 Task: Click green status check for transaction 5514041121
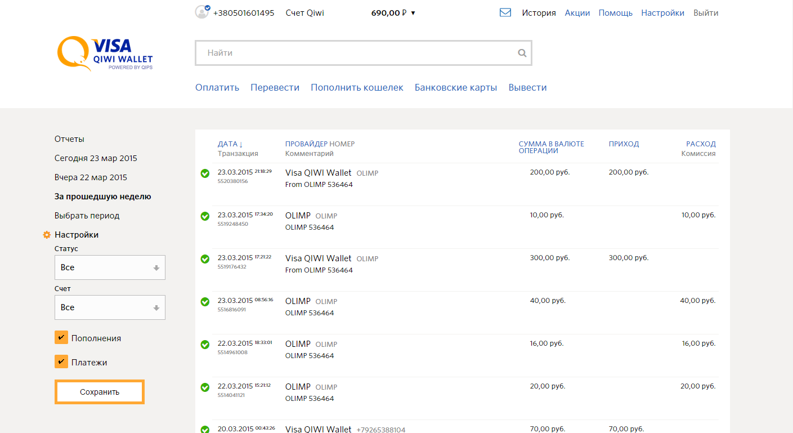click(x=205, y=387)
